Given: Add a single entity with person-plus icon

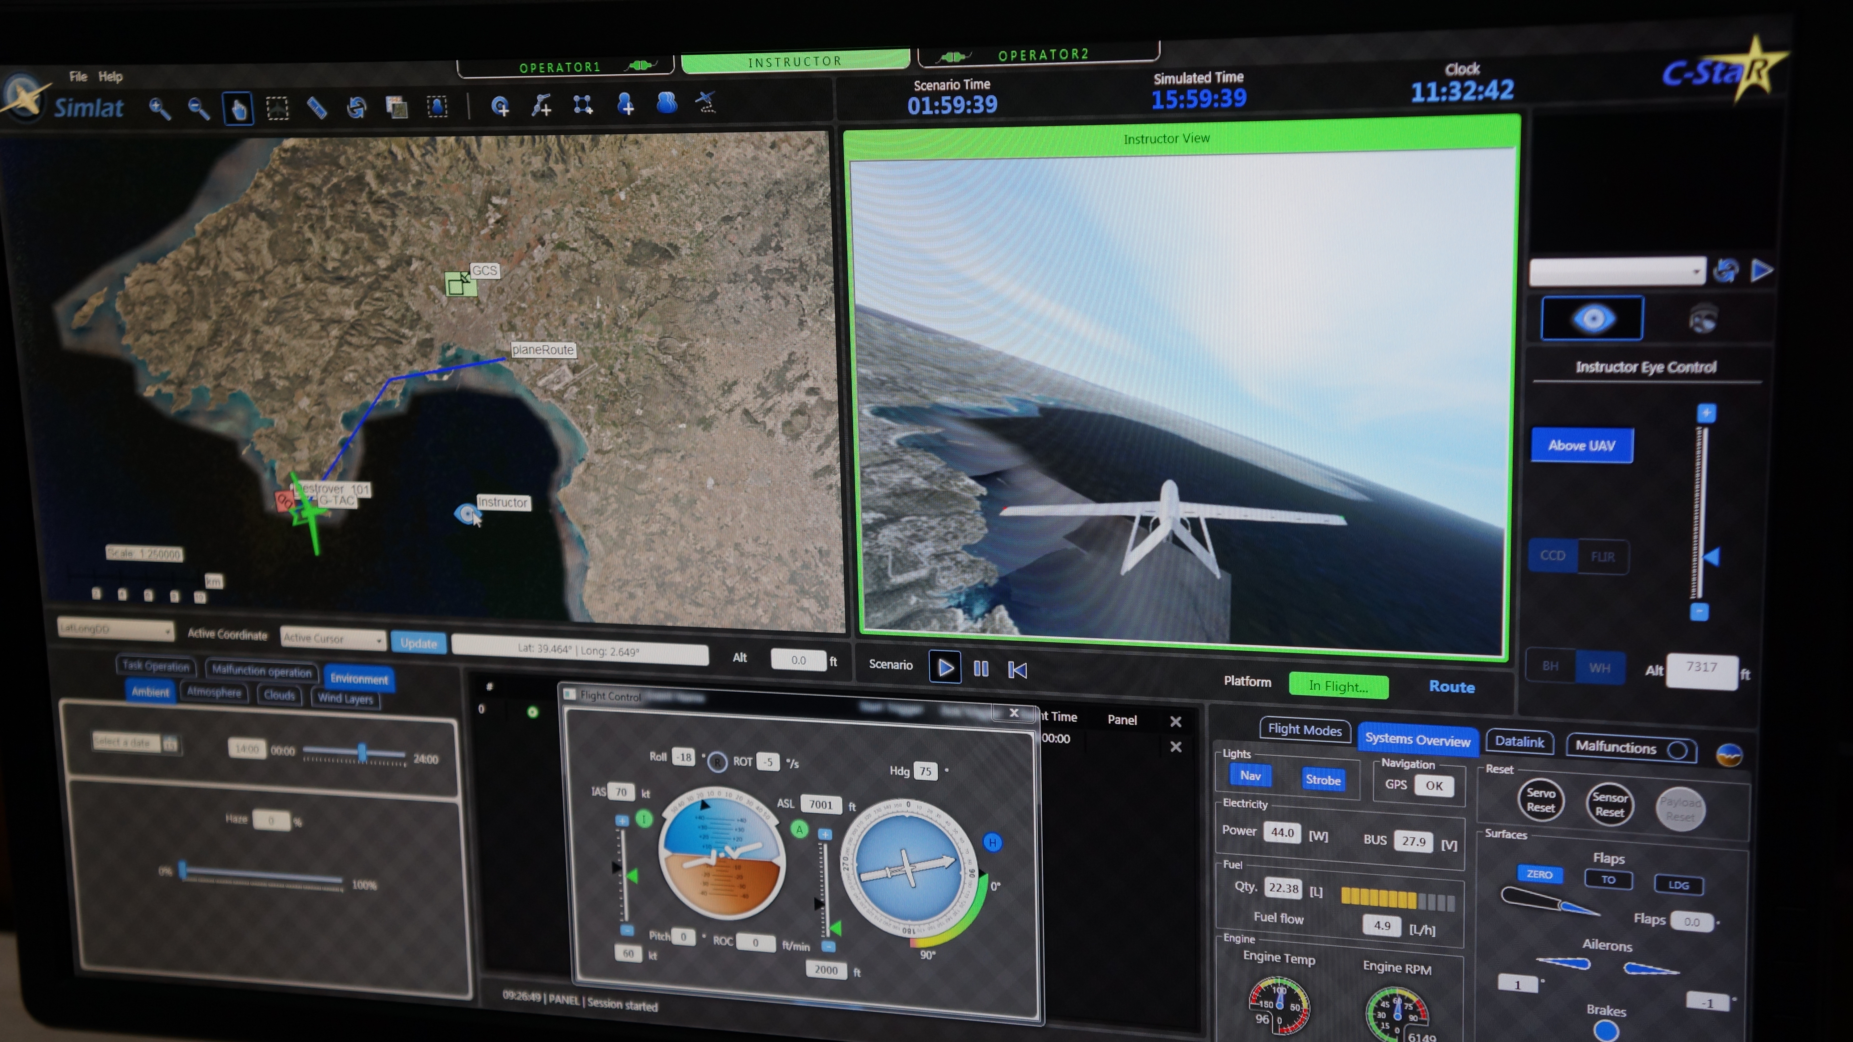Looking at the screenshot, I should tap(625, 104).
